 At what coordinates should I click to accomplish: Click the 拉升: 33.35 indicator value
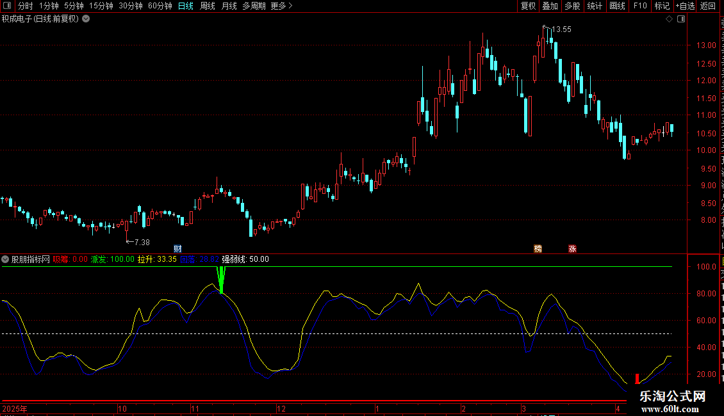click(x=157, y=259)
